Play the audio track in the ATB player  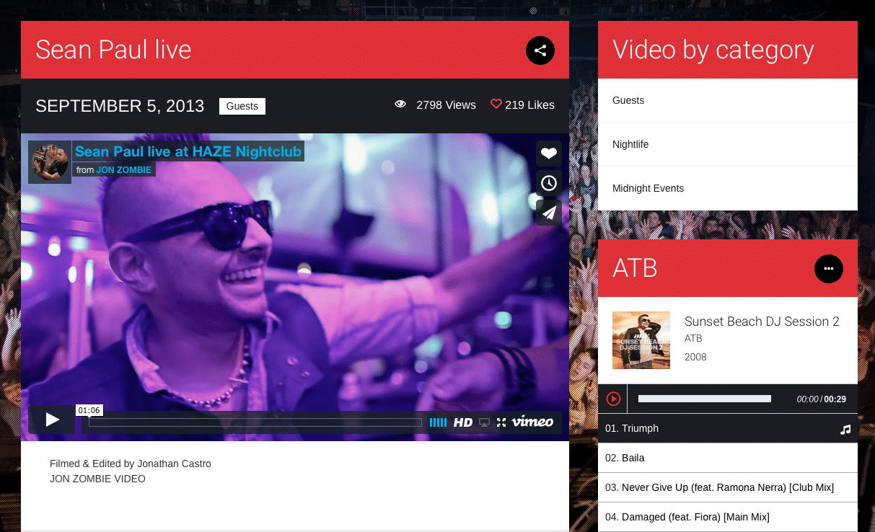coord(613,399)
